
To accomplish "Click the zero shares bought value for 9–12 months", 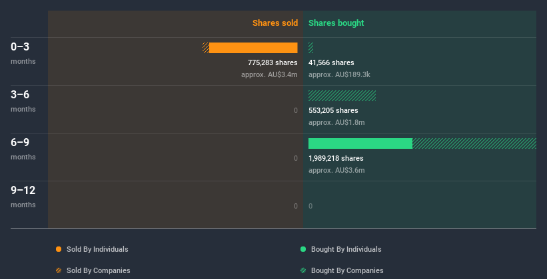I will (310, 207).
